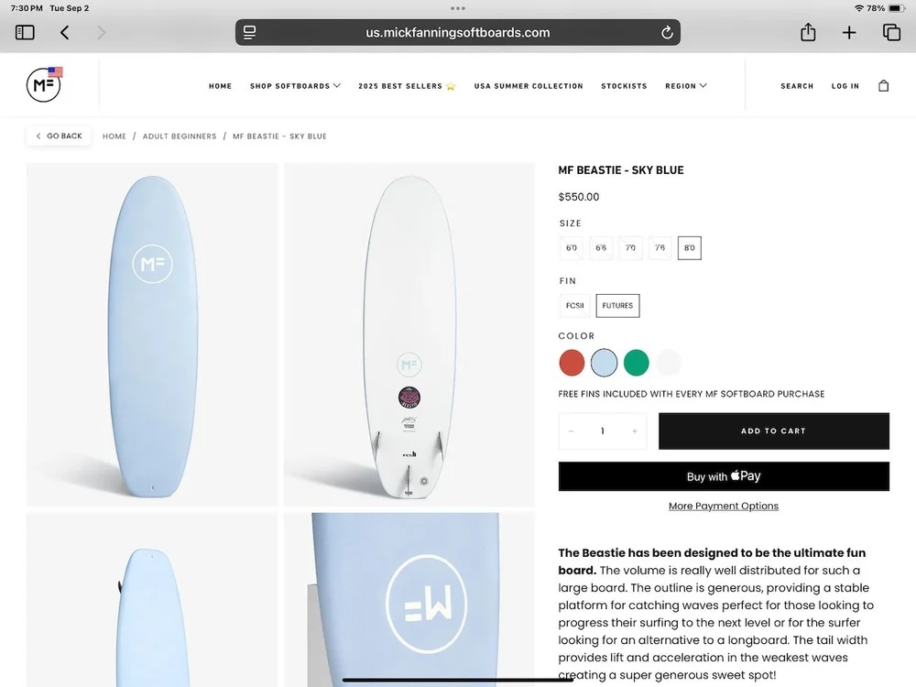Click the MF logo in header

pos(44,84)
